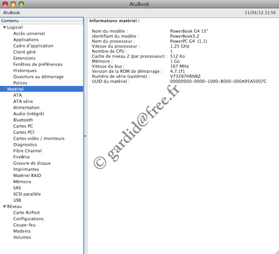
Task: Click the Nombre de CPU label
Action: [x=109, y=51]
